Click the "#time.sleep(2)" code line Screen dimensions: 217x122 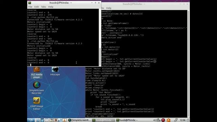click(94, 87)
